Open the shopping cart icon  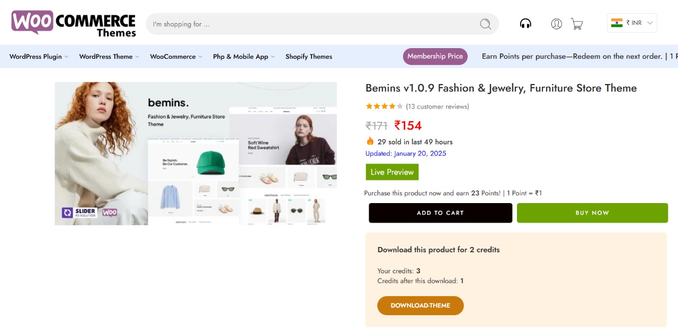point(577,24)
